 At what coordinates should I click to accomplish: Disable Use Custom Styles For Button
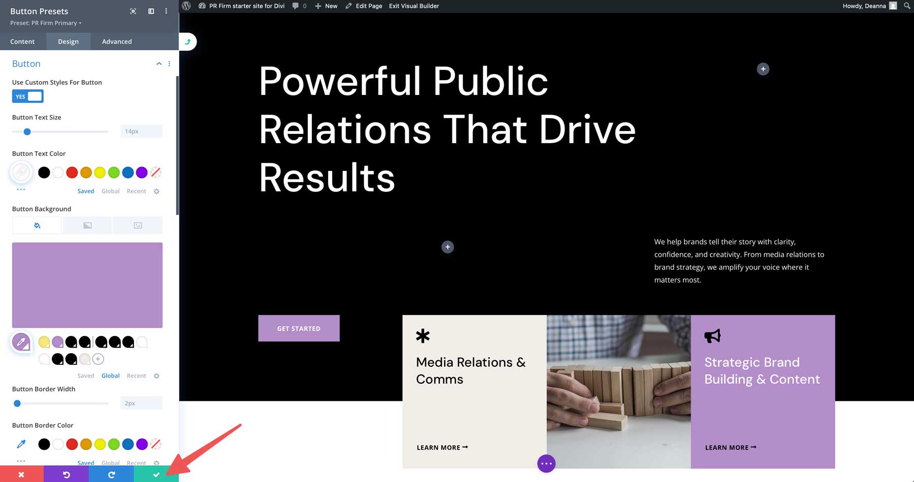tap(27, 96)
